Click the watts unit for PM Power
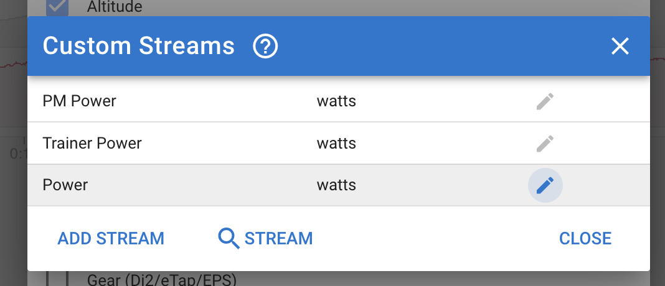 point(336,101)
